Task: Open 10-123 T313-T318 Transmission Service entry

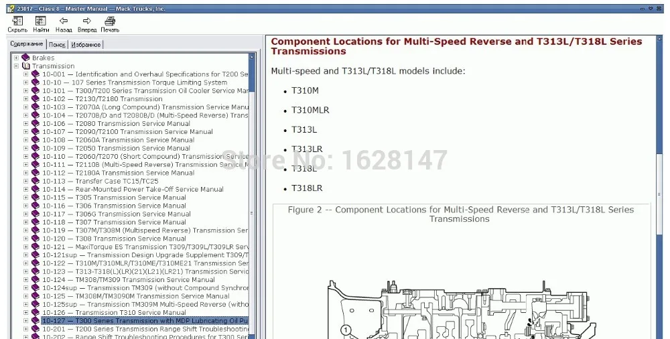Action: point(145,271)
